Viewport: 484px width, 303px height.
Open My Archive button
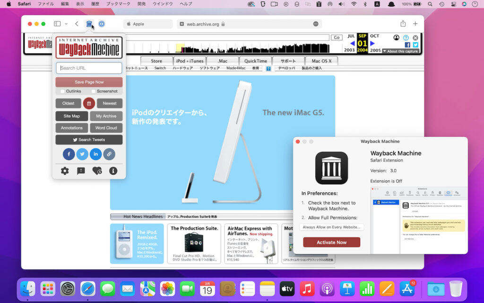[106, 116]
